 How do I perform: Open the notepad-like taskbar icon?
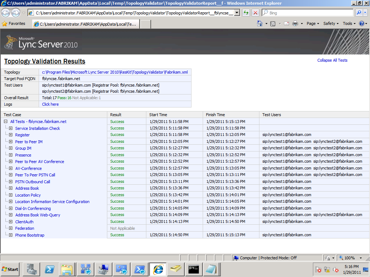coord(212,269)
